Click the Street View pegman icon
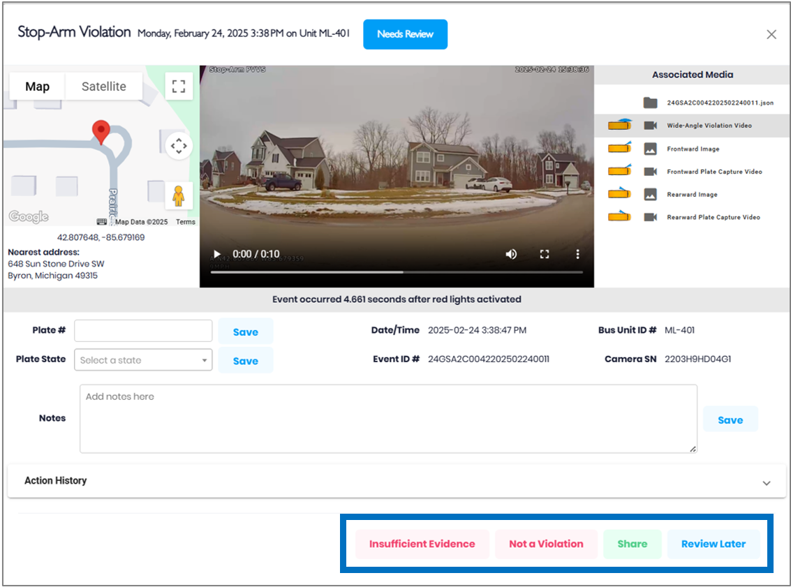 tap(179, 195)
